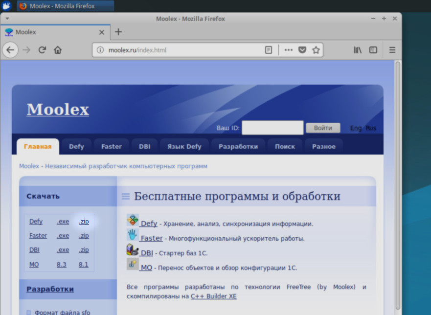Click text Moolex - Независимый разработчик компьютерных программ
The image size is (431, 315).
113,166
